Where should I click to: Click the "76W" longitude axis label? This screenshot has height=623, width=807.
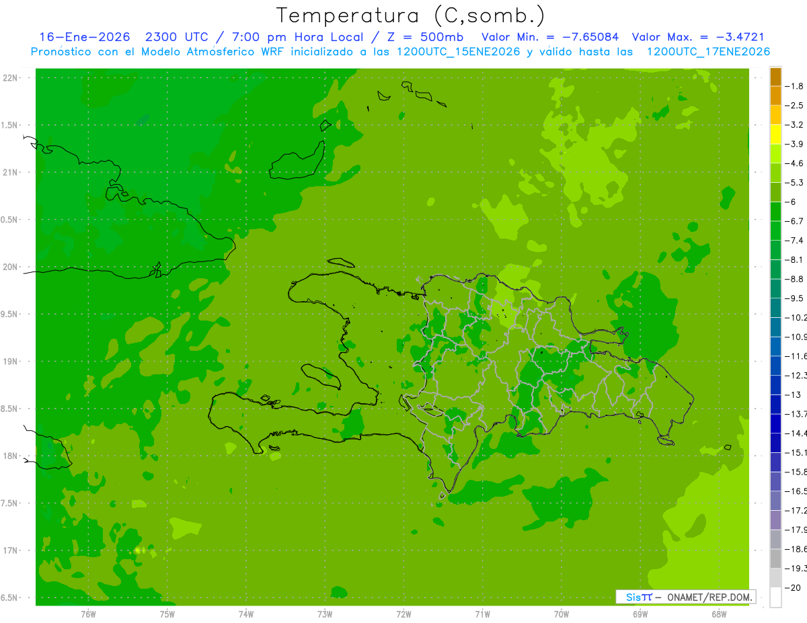tap(88, 614)
